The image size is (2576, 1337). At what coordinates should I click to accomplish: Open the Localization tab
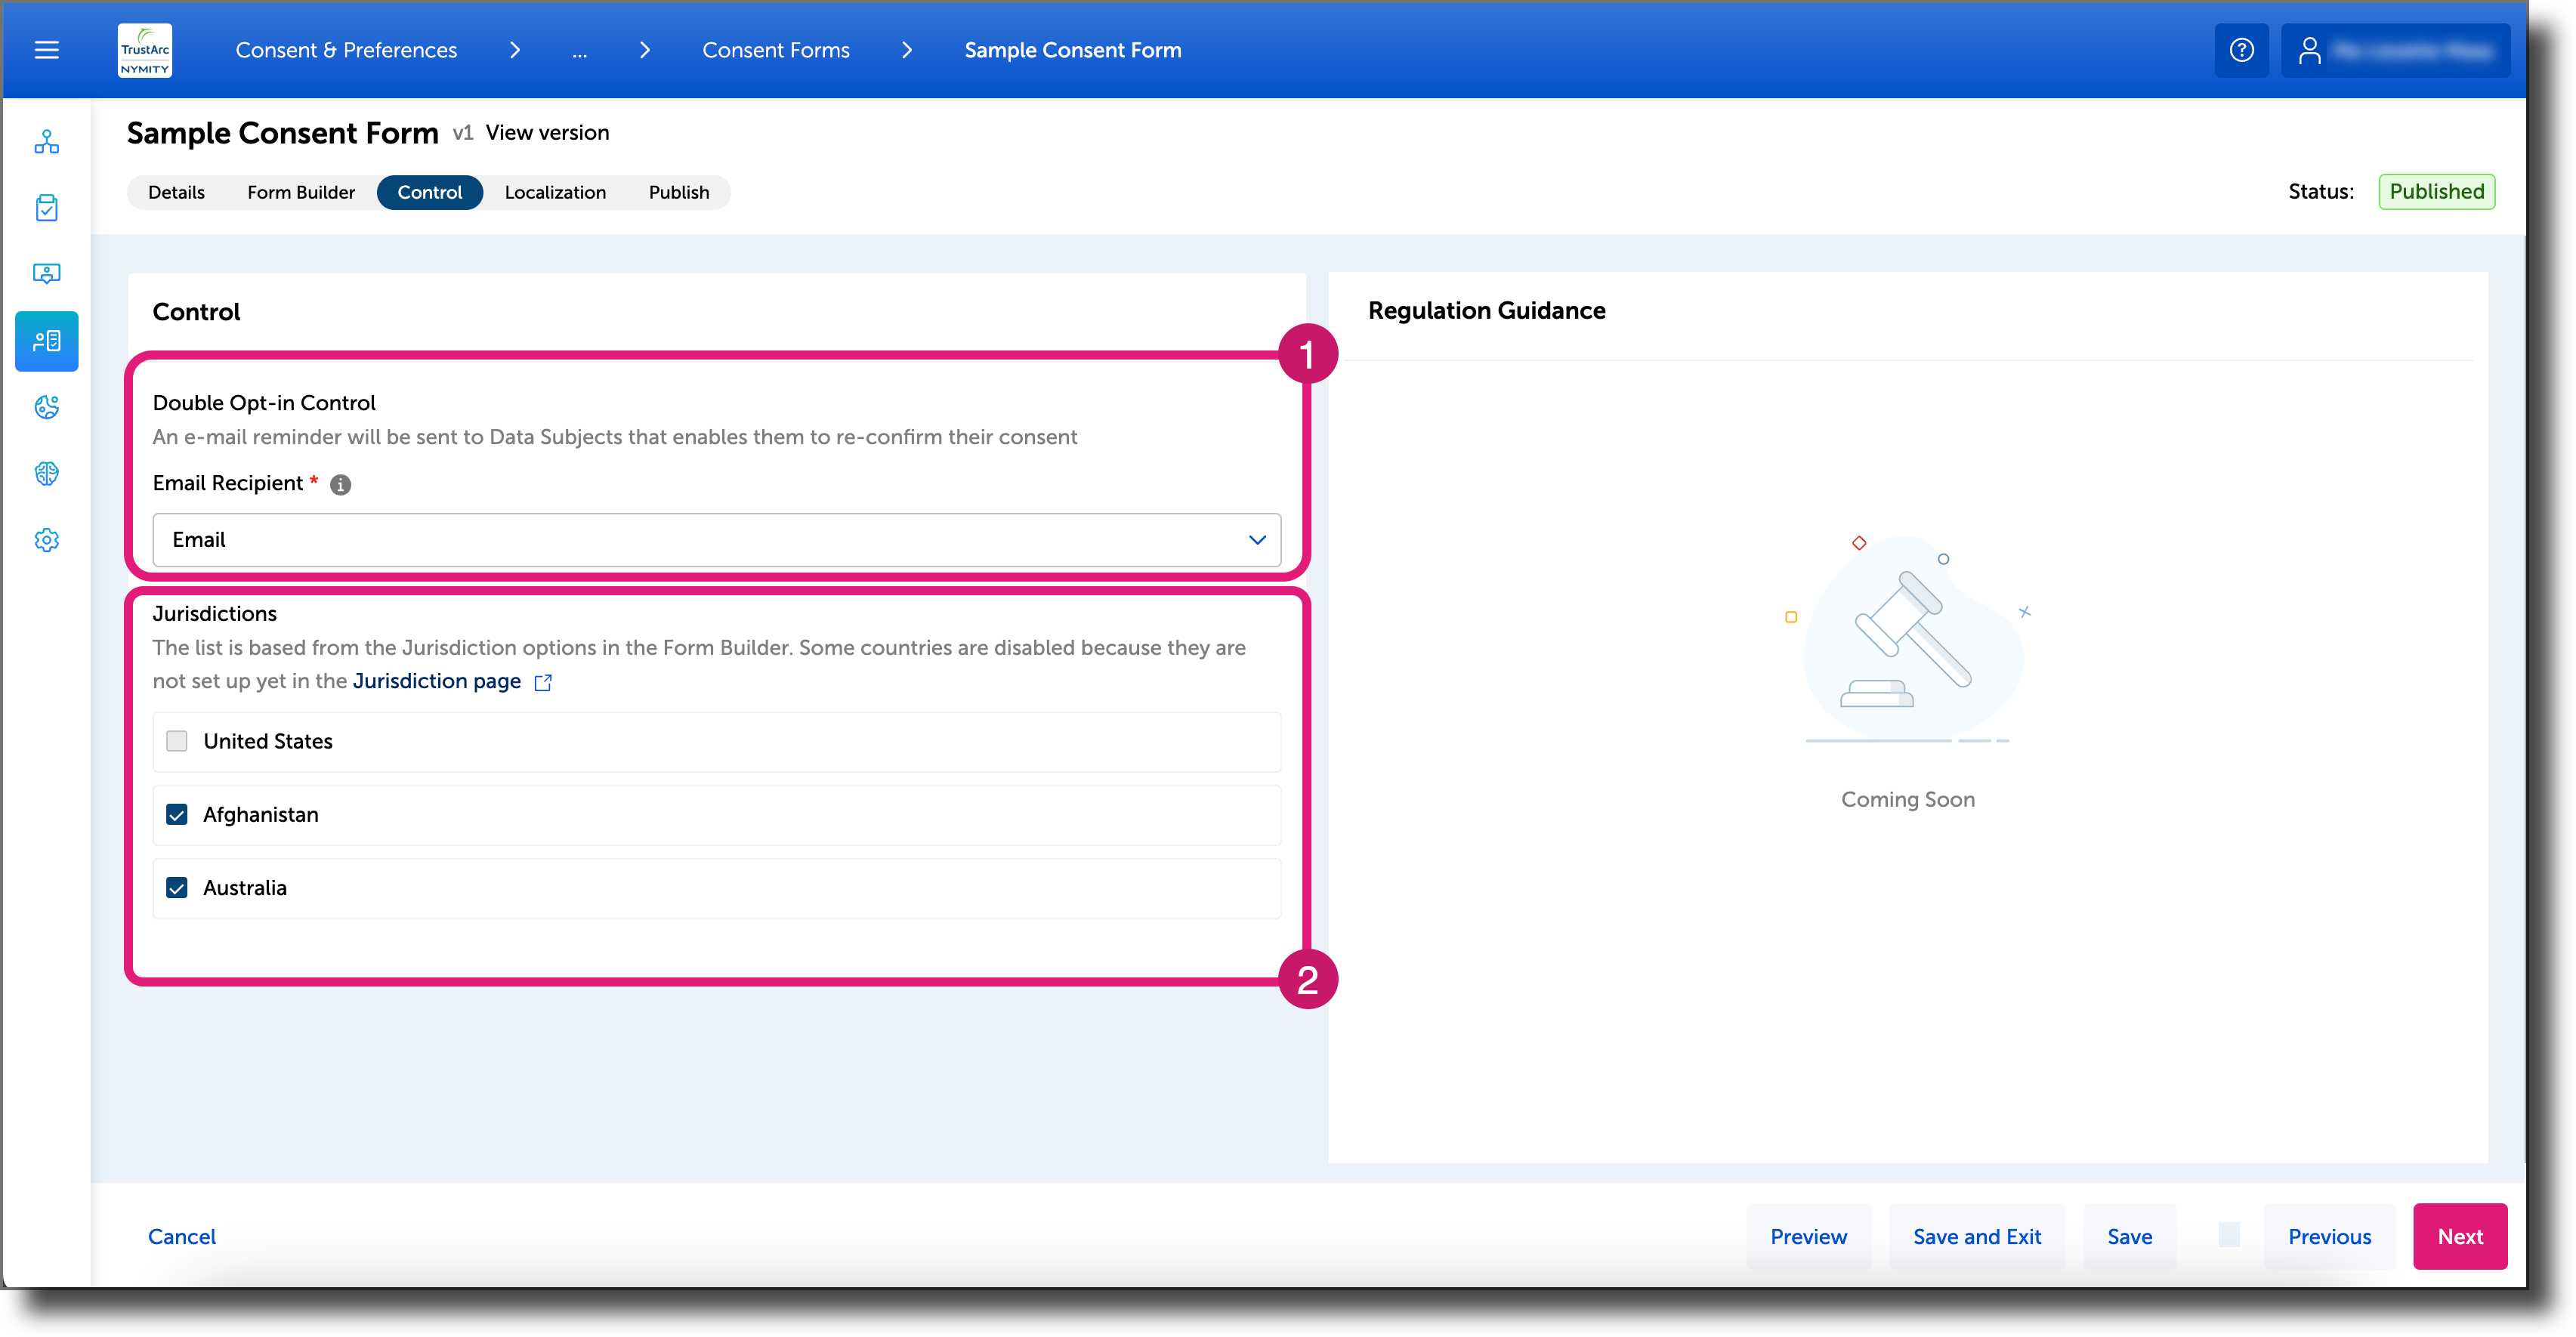pos(556,192)
